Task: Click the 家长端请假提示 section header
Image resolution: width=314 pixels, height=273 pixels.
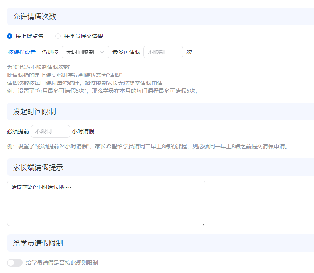Action: pyautogui.click(x=38, y=167)
